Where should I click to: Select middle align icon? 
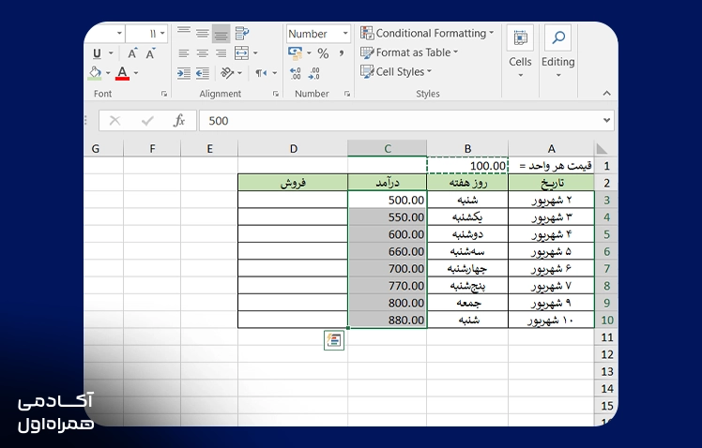click(x=203, y=34)
